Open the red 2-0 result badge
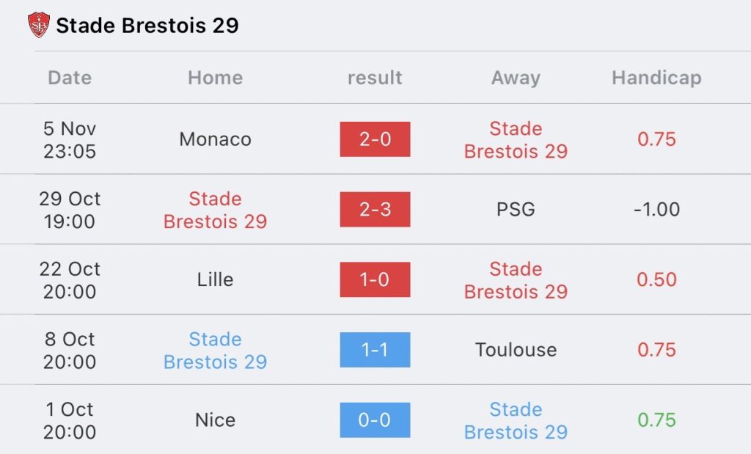751x454 pixels. coord(375,139)
